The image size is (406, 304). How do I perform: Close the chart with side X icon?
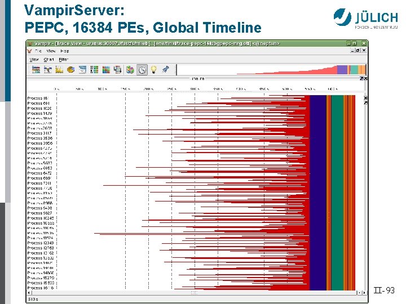[x=365, y=98]
